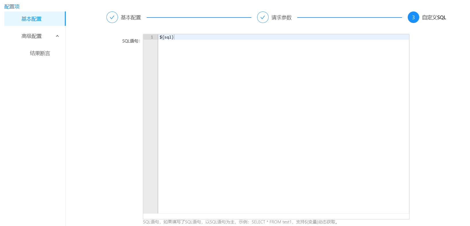
Task: Click the progress line between 基本配置 and 请求参数
Action: point(199,18)
